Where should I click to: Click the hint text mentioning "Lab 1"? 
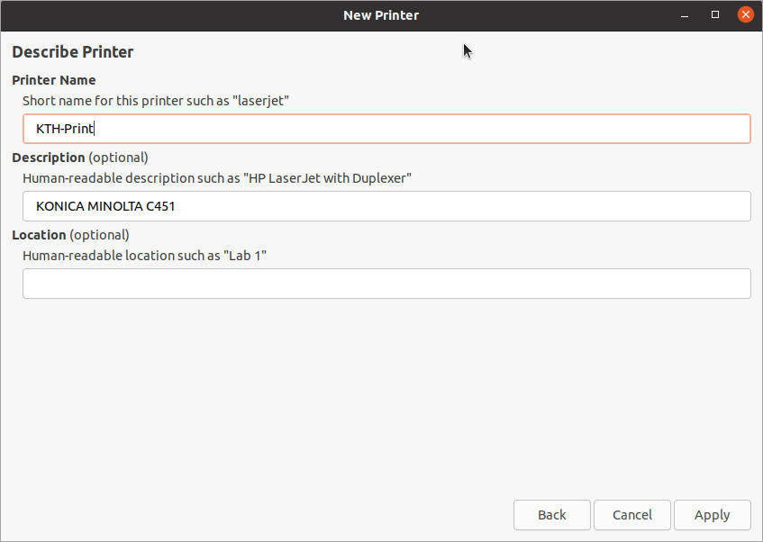144,256
